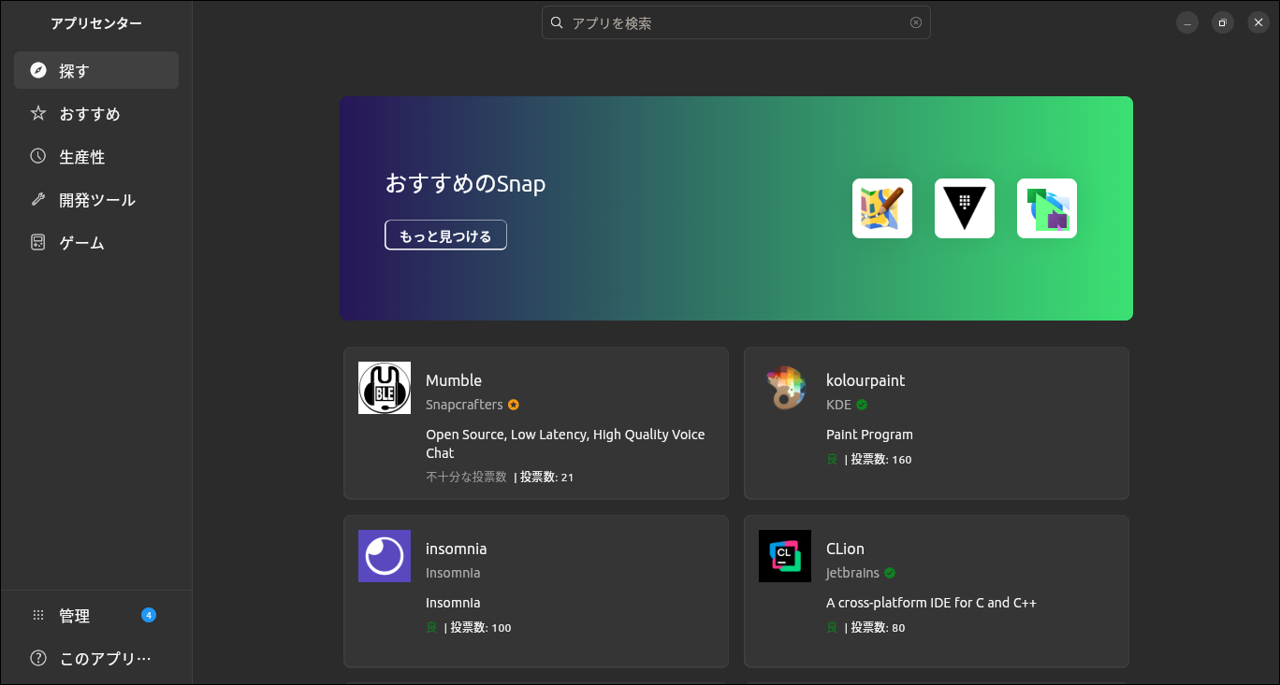Click the 投票数: 21 rating text
1280x685 pixels.
(x=546, y=477)
